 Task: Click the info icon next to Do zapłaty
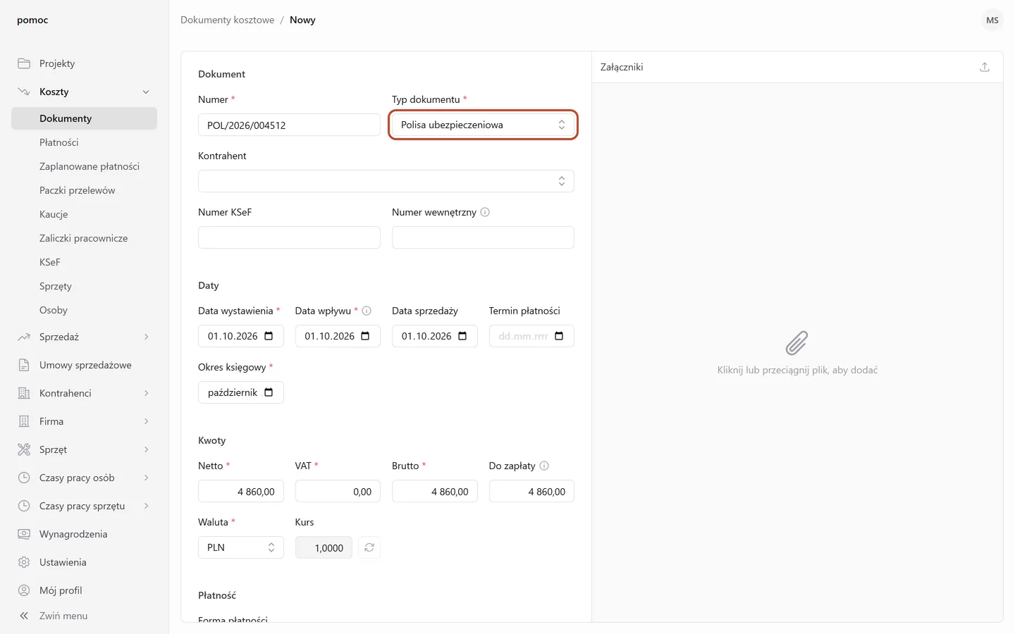click(x=544, y=466)
